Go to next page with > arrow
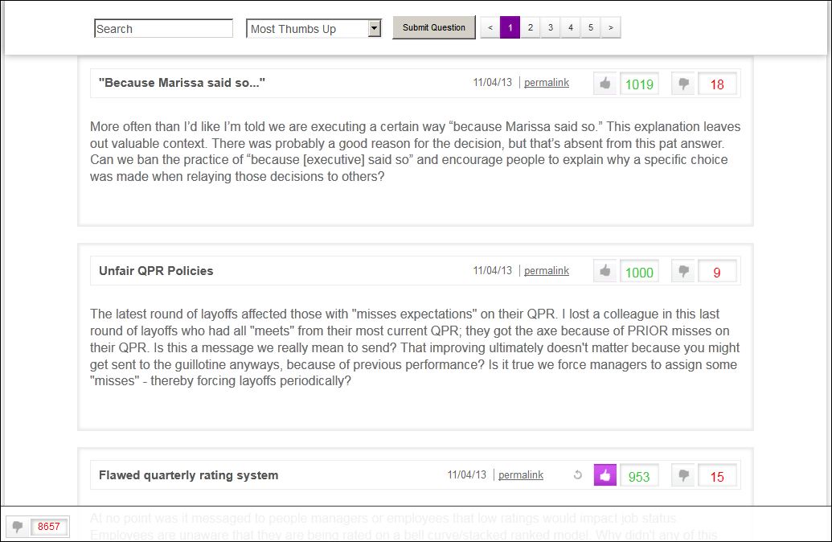This screenshot has height=542, width=832. pos(611,27)
